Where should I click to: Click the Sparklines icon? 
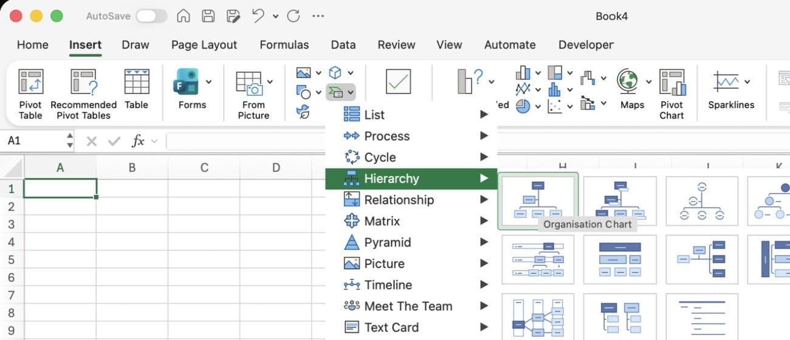pyautogui.click(x=726, y=81)
